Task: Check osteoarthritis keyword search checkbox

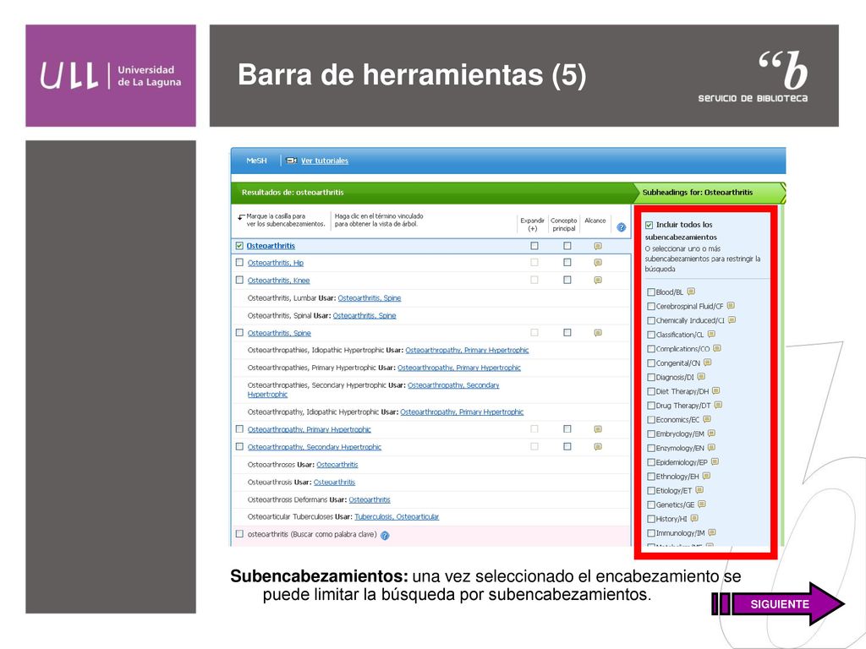Action: pos(239,534)
